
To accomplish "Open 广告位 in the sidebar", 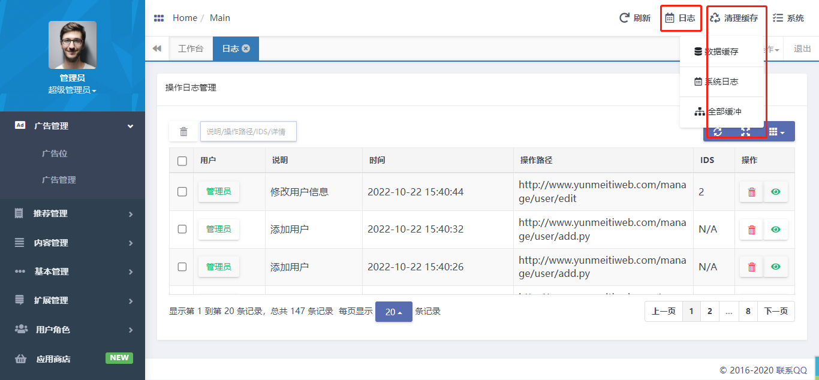I will [55, 153].
